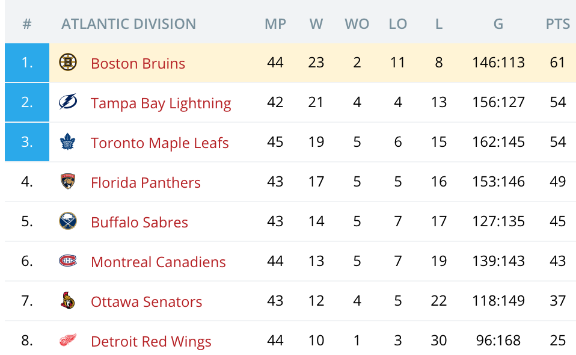Click the Ottawa Senators logo icon
Screen dimensions: 576x355
tap(68, 301)
